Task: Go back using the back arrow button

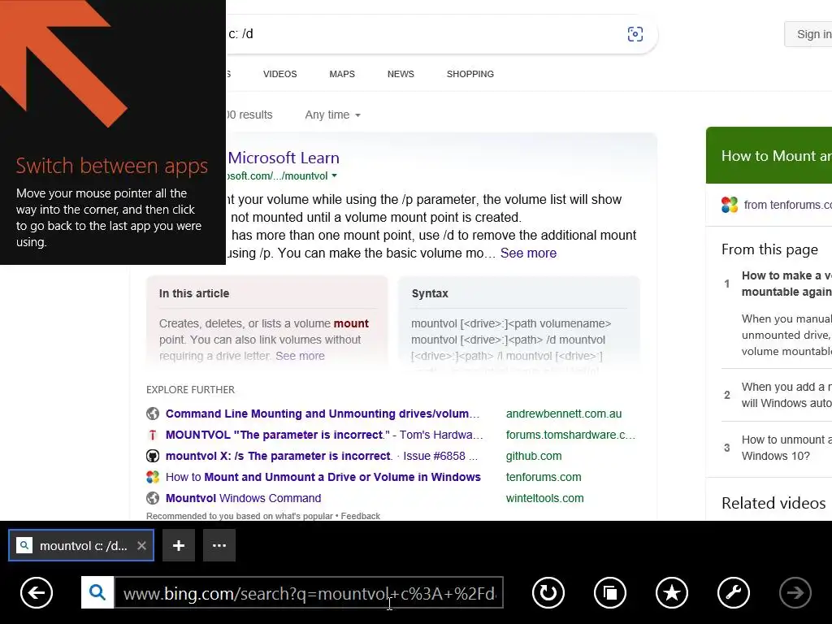Action: coord(37,592)
